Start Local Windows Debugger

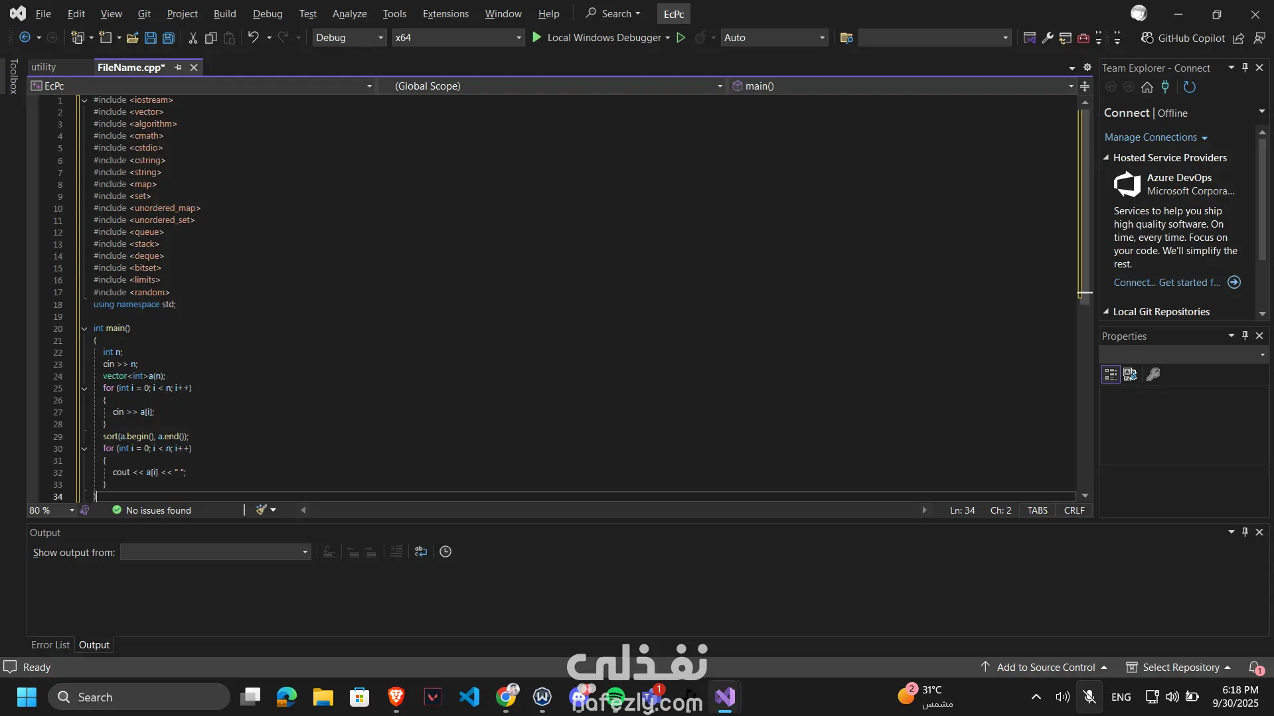[x=601, y=38]
